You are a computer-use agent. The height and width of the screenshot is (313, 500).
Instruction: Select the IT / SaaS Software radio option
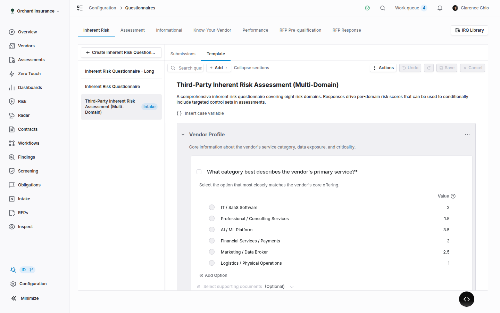[x=212, y=207]
